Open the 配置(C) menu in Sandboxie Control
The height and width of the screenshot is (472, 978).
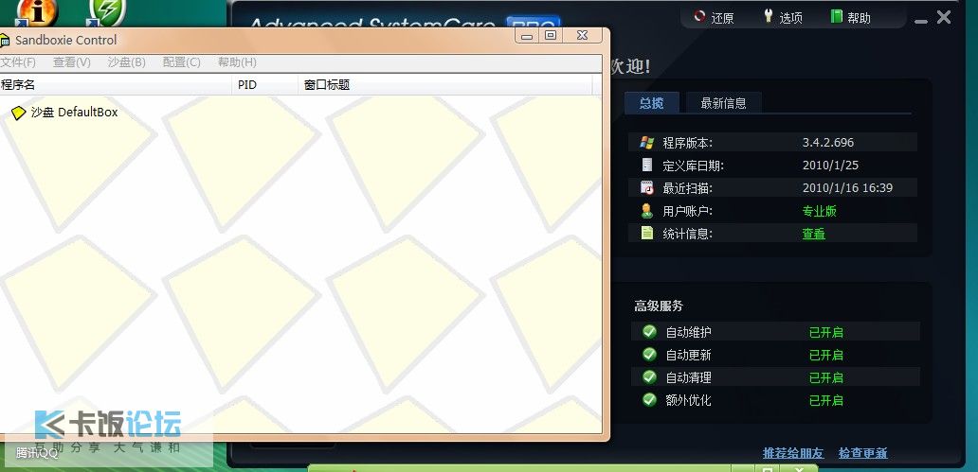(x=182, y=62)
